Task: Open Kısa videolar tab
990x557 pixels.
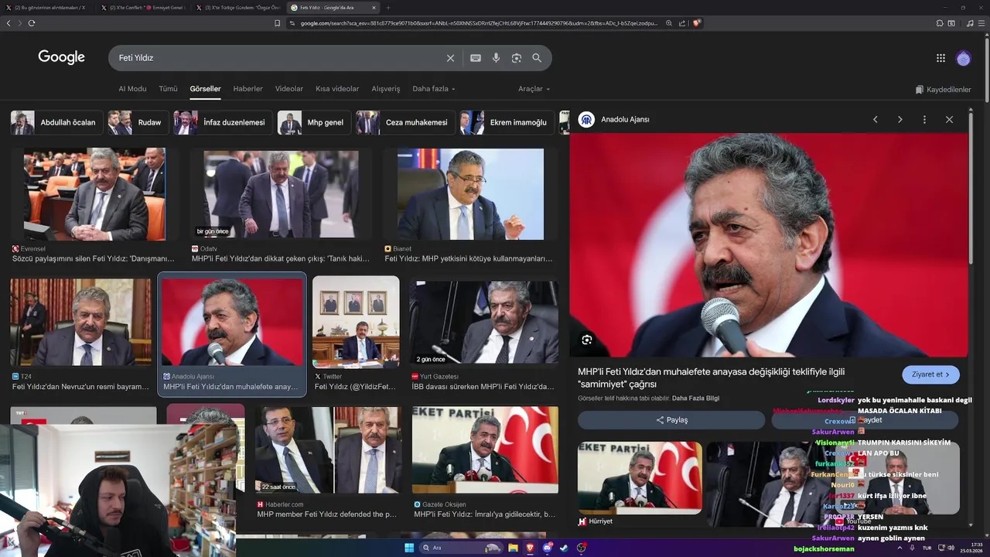Action: (337, 89)
